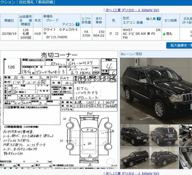
Task: Click the auction inspection sheet image
Action: (59, 109)
